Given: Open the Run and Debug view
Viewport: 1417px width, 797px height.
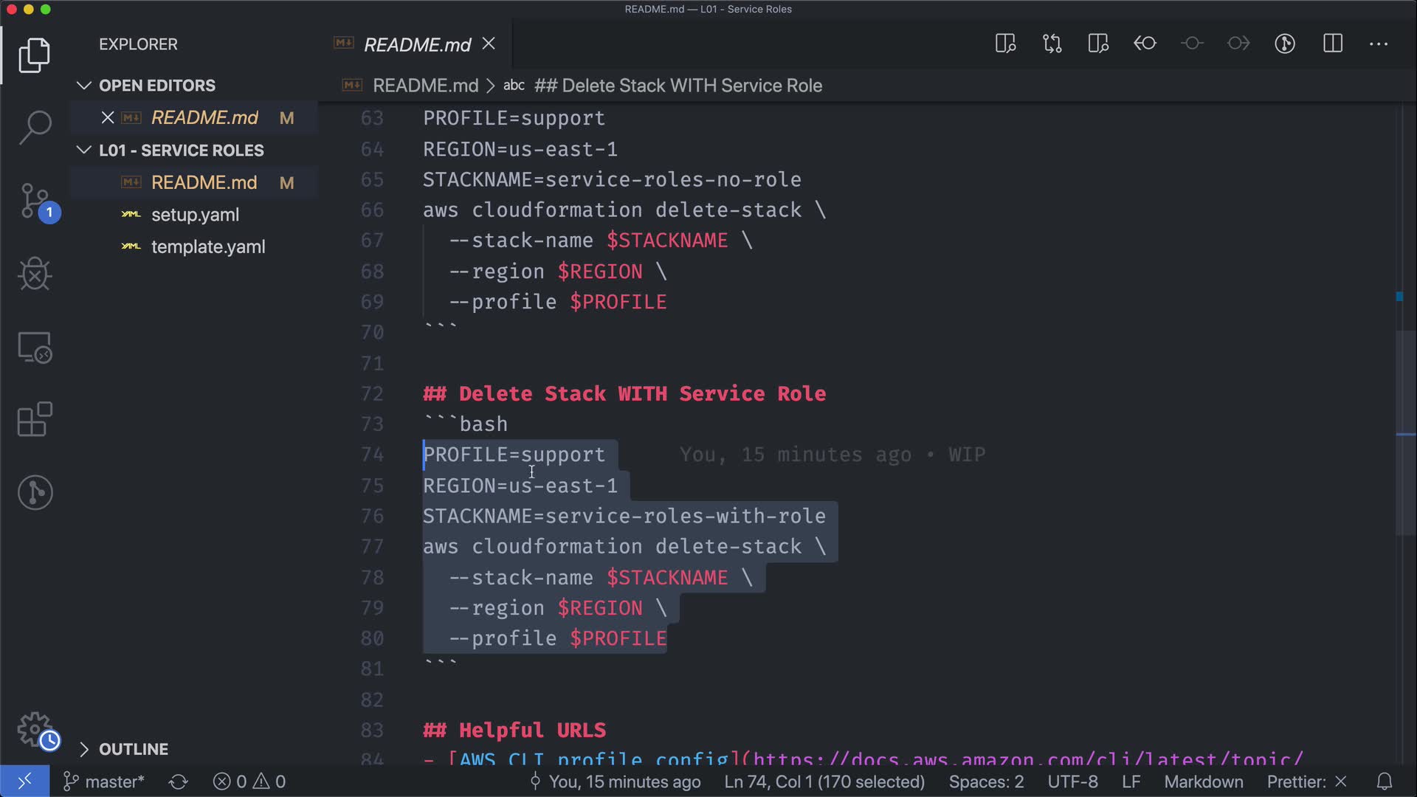Looking at the screenshot, I should pyautogui.click(x=35, y=275).
